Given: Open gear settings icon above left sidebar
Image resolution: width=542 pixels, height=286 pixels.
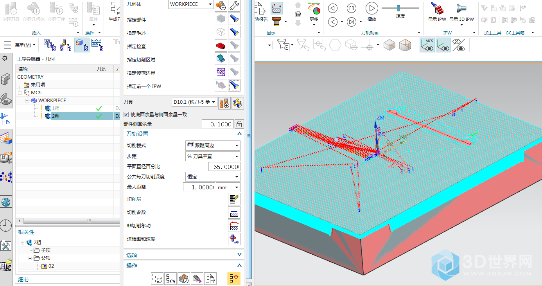Looking at the screenshot, I should 5,58.
